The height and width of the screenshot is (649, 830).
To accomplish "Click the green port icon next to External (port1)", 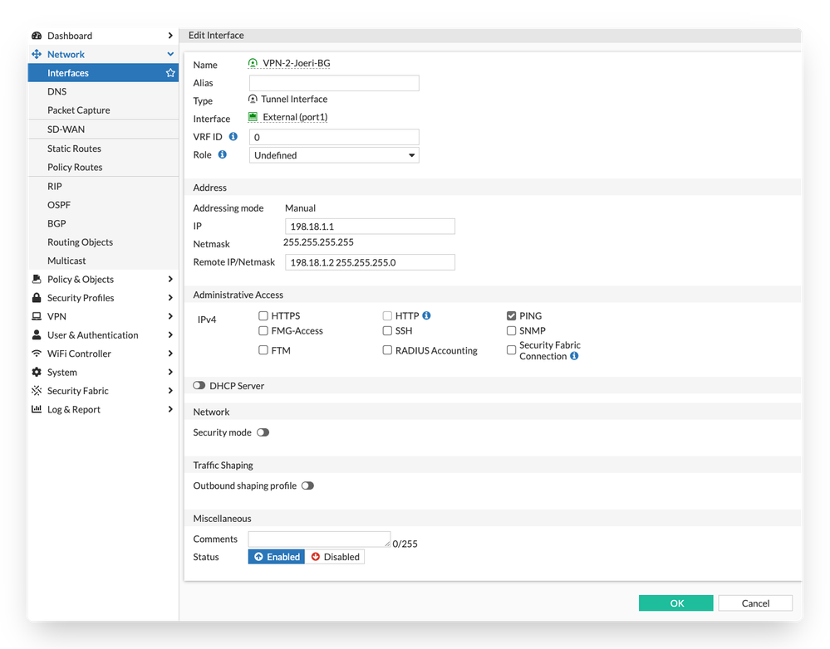I will pos(253,117).
